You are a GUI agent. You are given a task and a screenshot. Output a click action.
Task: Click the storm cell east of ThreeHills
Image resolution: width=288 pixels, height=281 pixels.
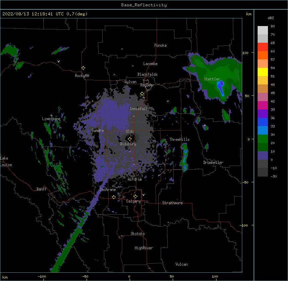point(184,158)
